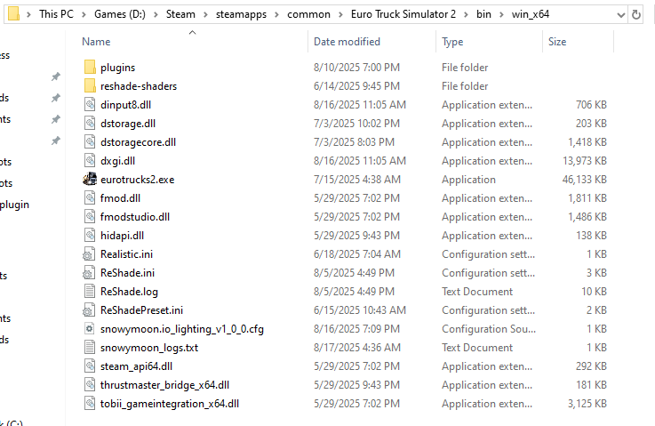Image resolution: width=655 pixels, height=426 pixels.
Task: Click the ReShade.ini config icon
Action: 89,272
